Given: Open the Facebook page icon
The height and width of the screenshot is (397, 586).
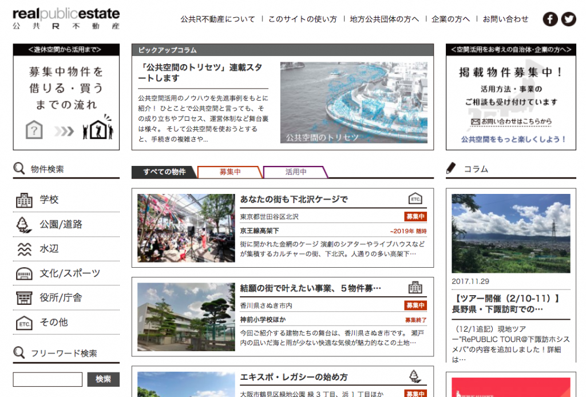Looking at the screenshot, I should pyautogui.click(x=550, y=19).
